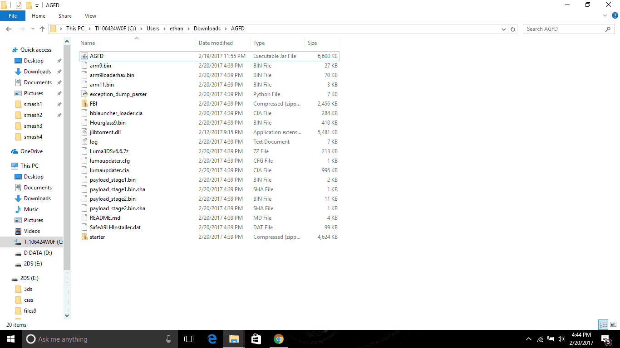Select the Luma3DSv6.6.7z file

click(209, 151)
